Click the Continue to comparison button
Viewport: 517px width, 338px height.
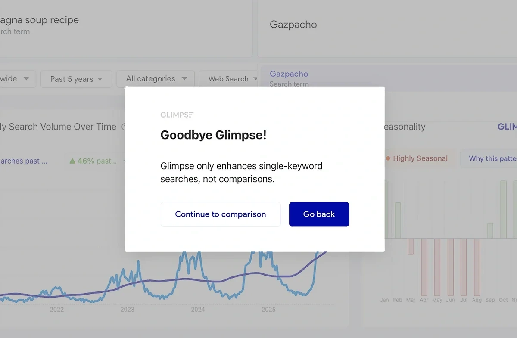(220, 214)
